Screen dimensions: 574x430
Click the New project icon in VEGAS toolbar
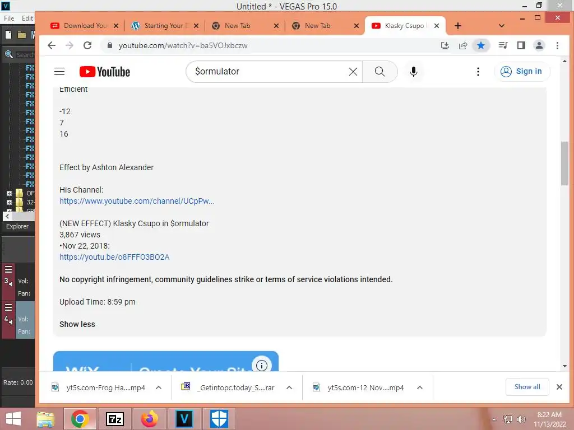(x=8, y=35)
